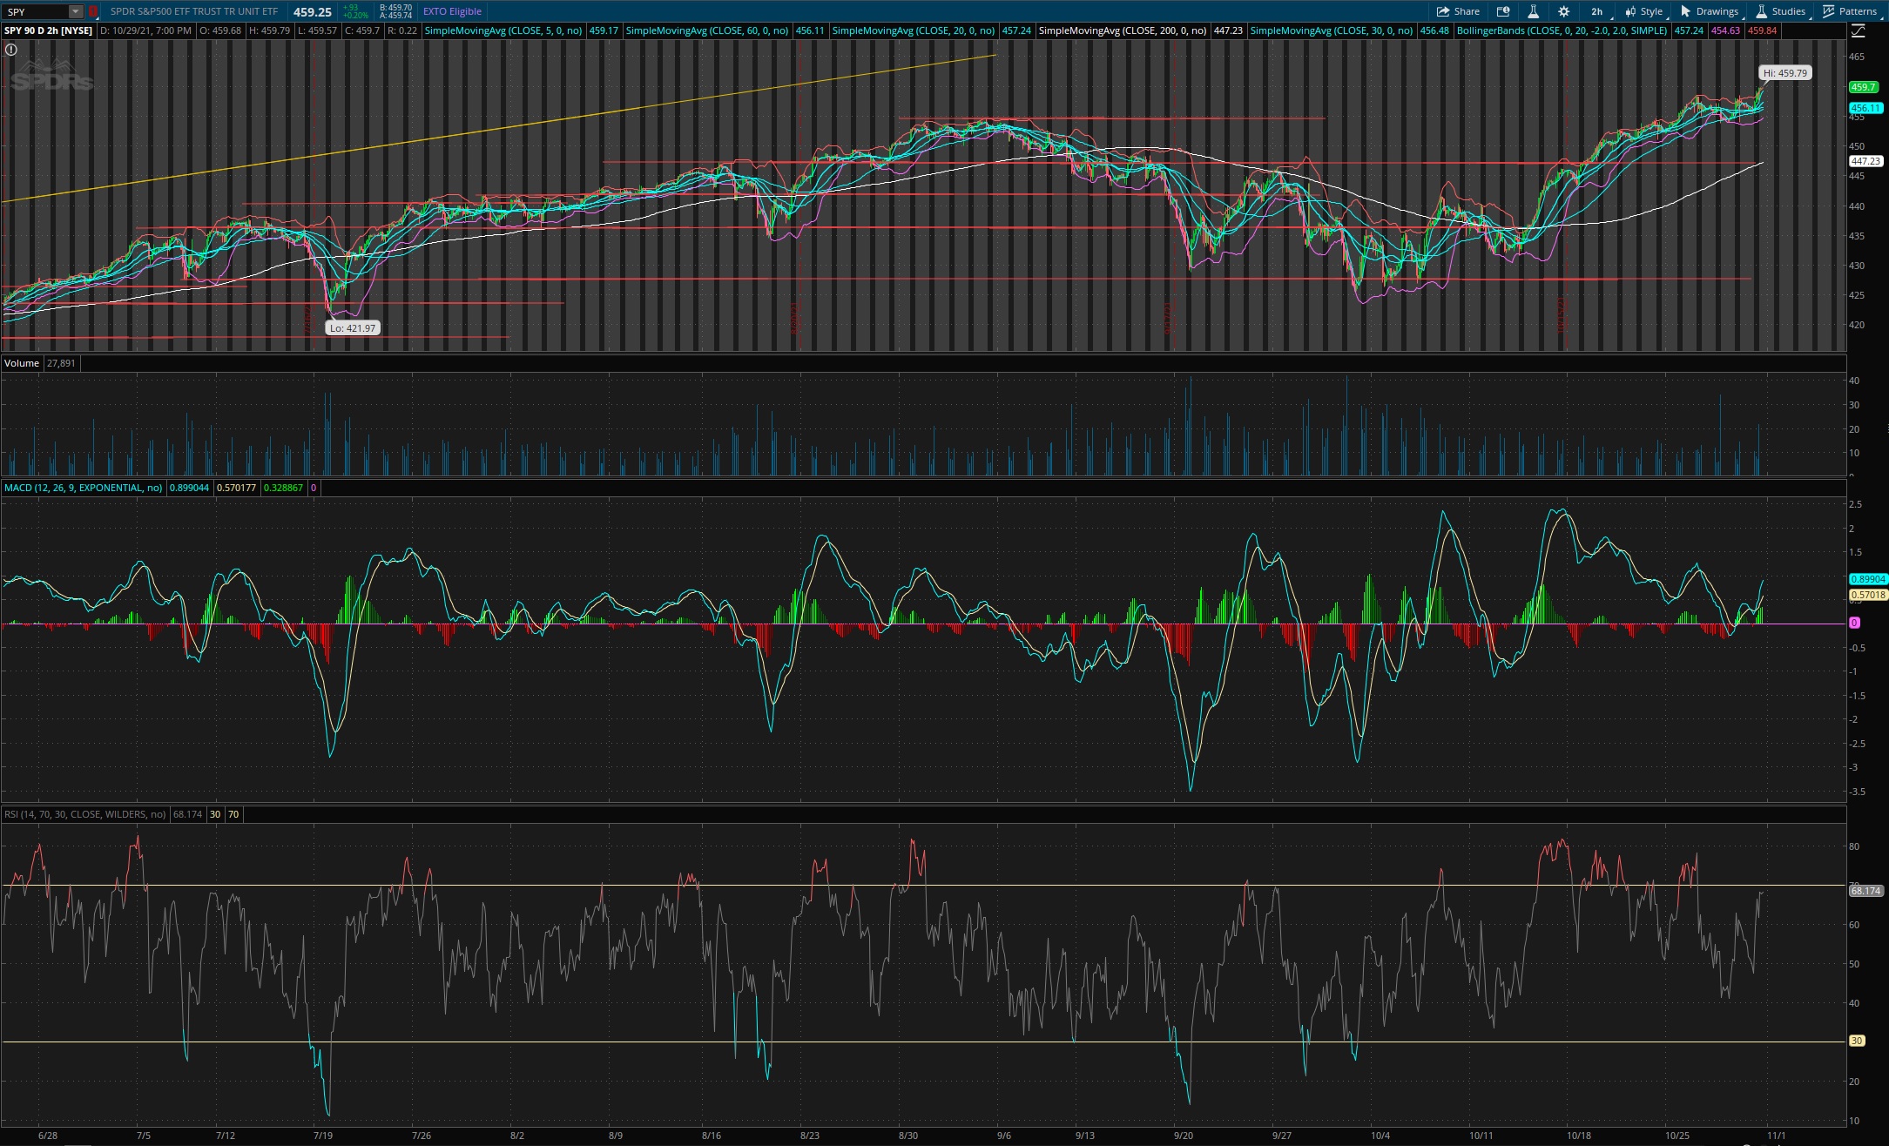Click the cyan 456.11 price axis tag
1889x1146 pixels.
pyautogui.click(x=1865, y=108)
